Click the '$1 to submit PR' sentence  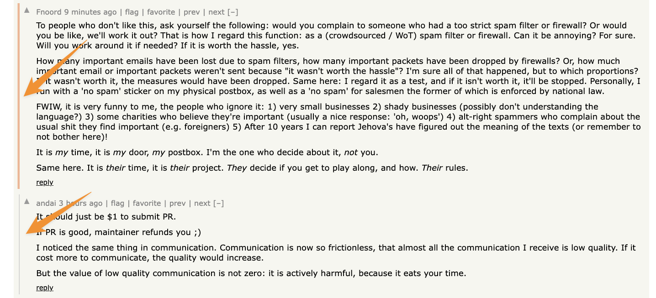pos(106,216)
